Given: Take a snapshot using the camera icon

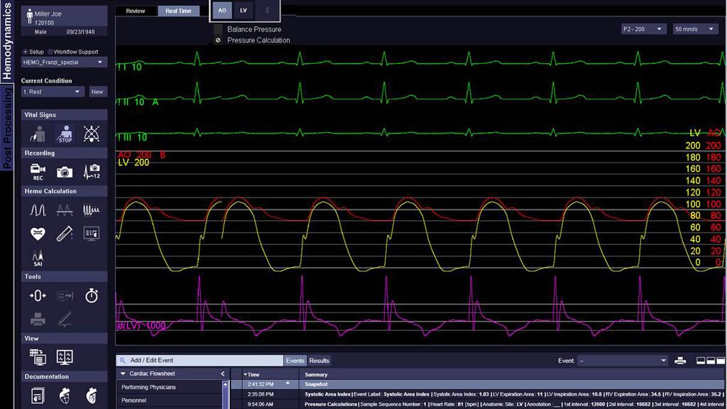Looking at the screenshot, I should (x=64, y=170).
